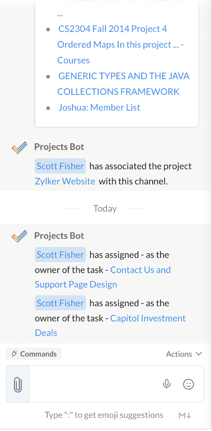
Task: Click Scott Fisher mention in association message
Action: click(x=60, y=166)
